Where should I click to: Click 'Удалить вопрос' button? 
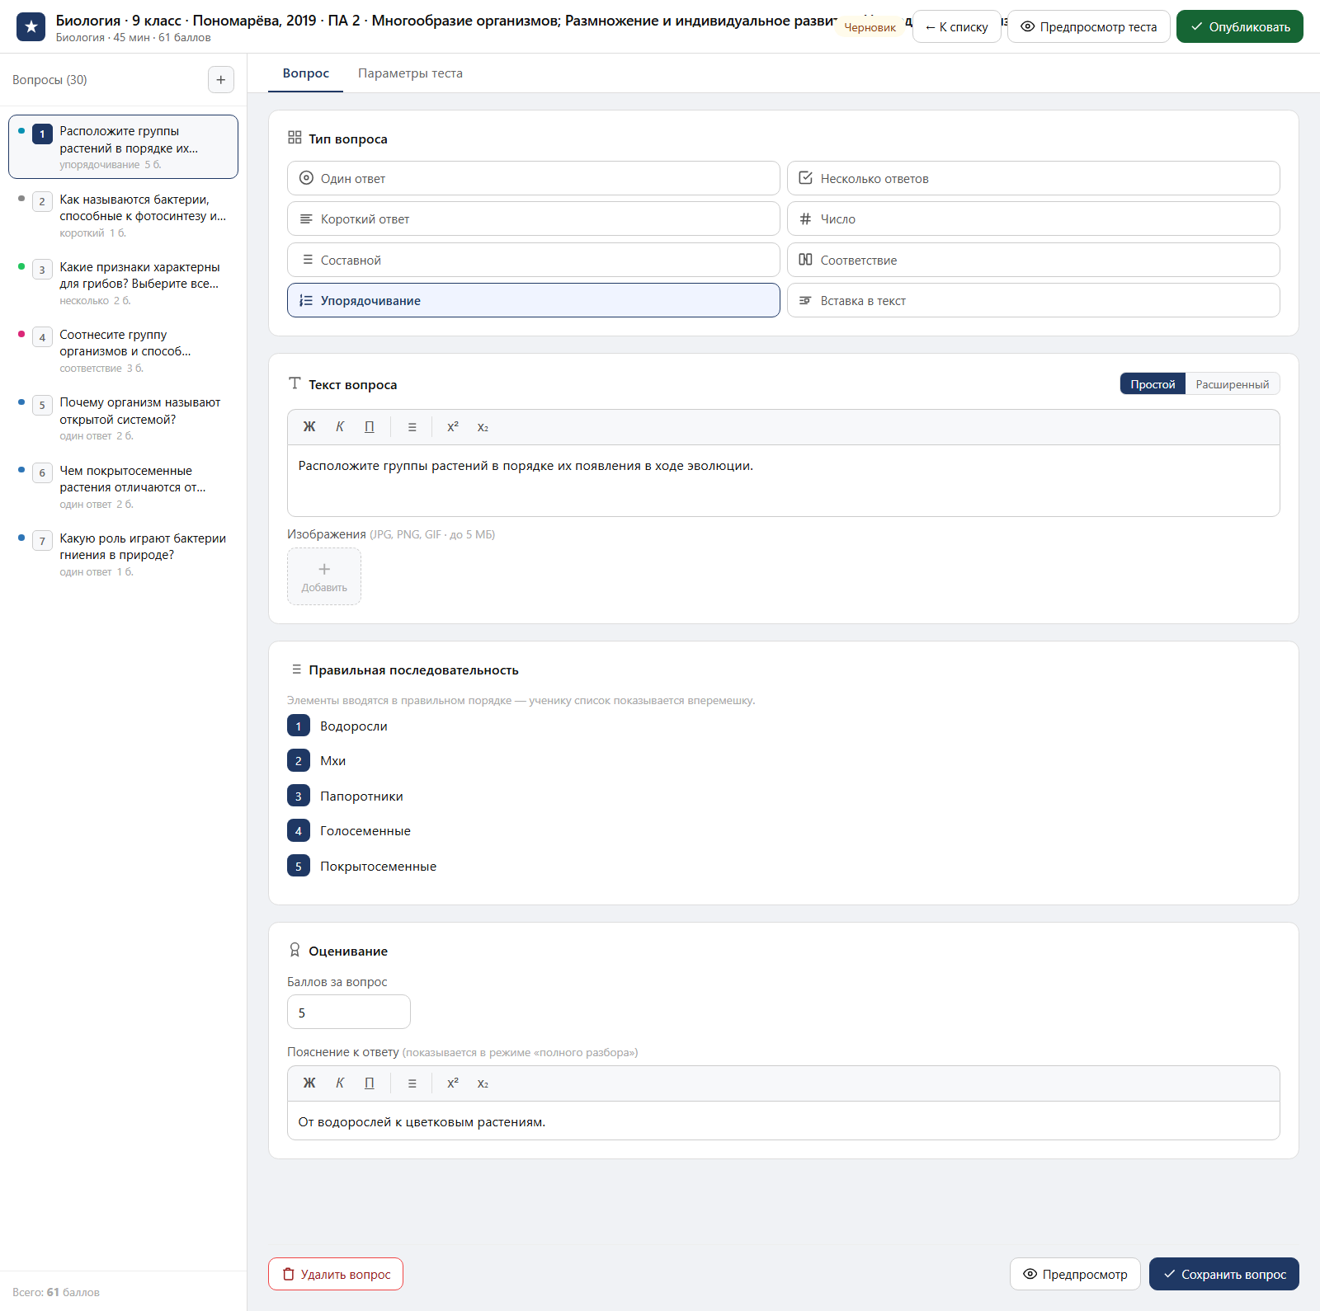(336, 1274)
